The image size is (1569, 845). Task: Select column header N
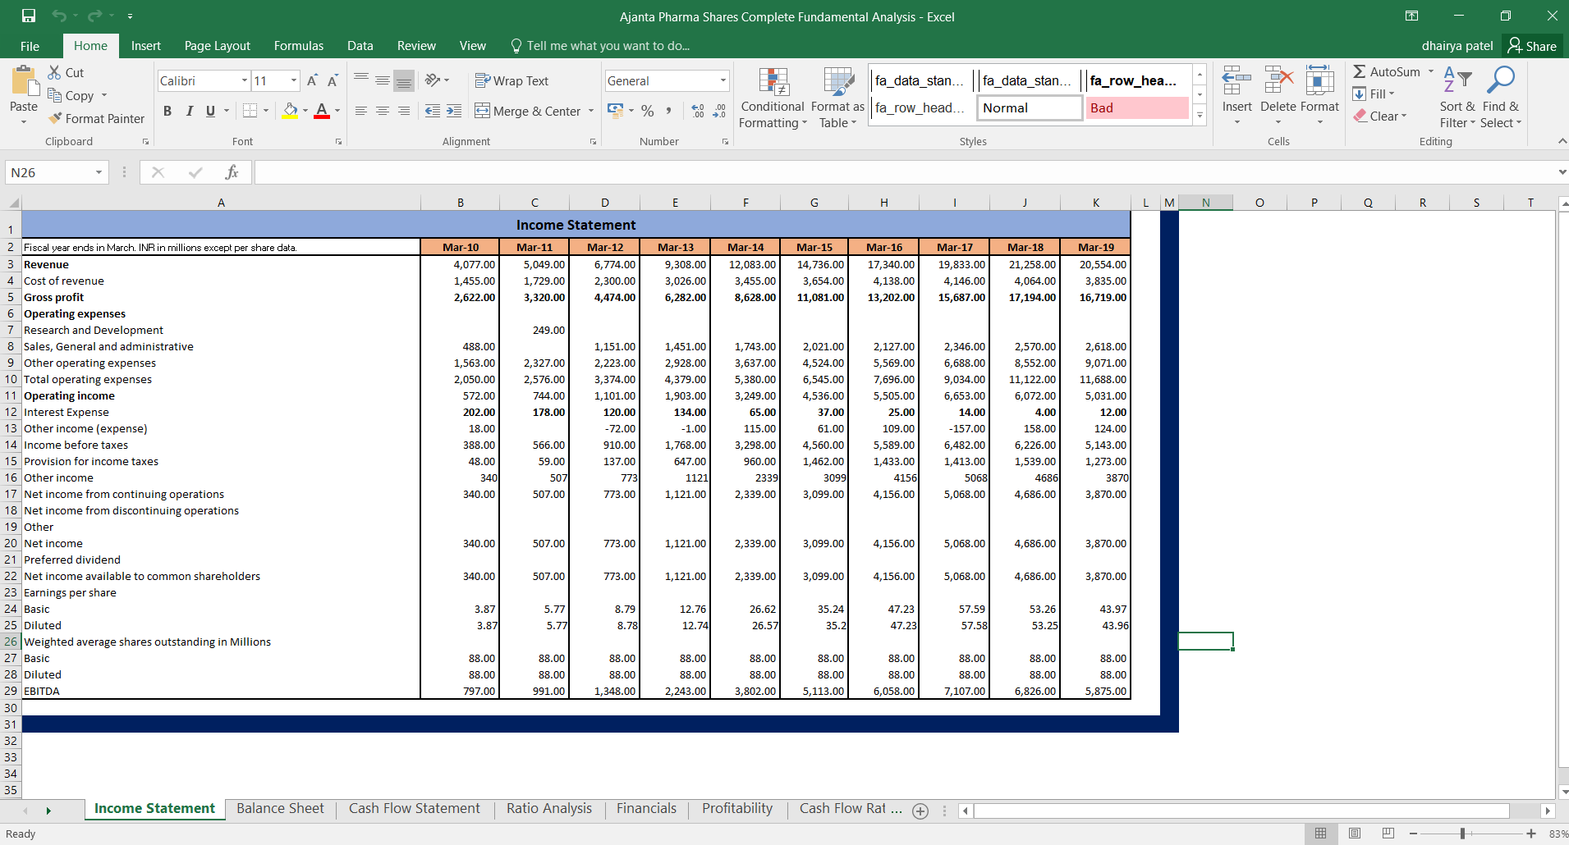coord(1205,203)
